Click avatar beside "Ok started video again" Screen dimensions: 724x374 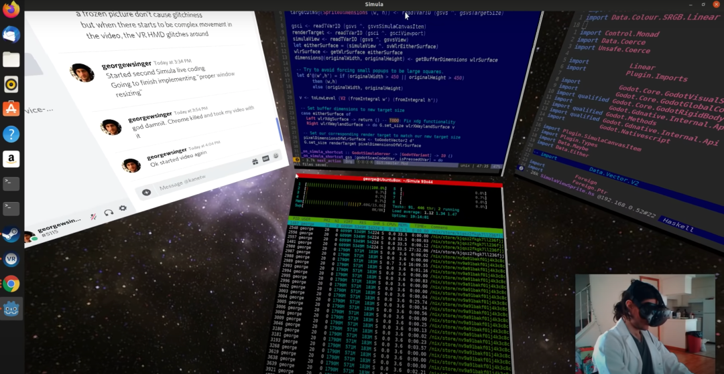click(x=131, y=165)
